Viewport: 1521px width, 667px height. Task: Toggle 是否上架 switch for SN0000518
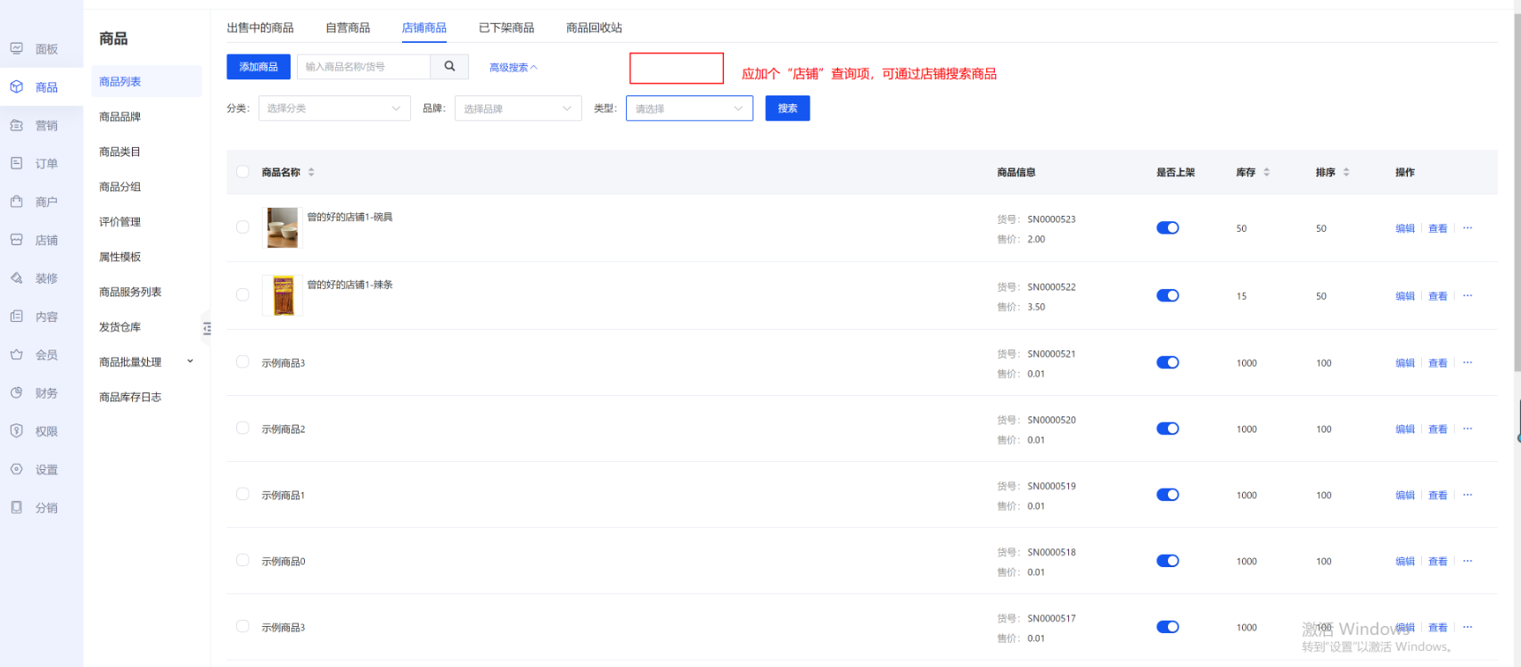[1168, 561]
